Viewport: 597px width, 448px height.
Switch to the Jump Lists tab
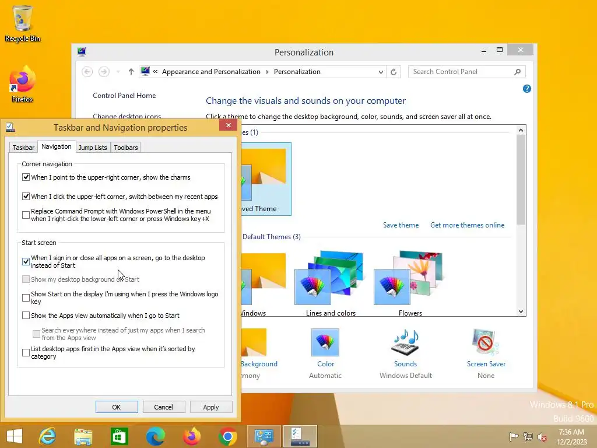pyautogui.click(x=93, y=148)
